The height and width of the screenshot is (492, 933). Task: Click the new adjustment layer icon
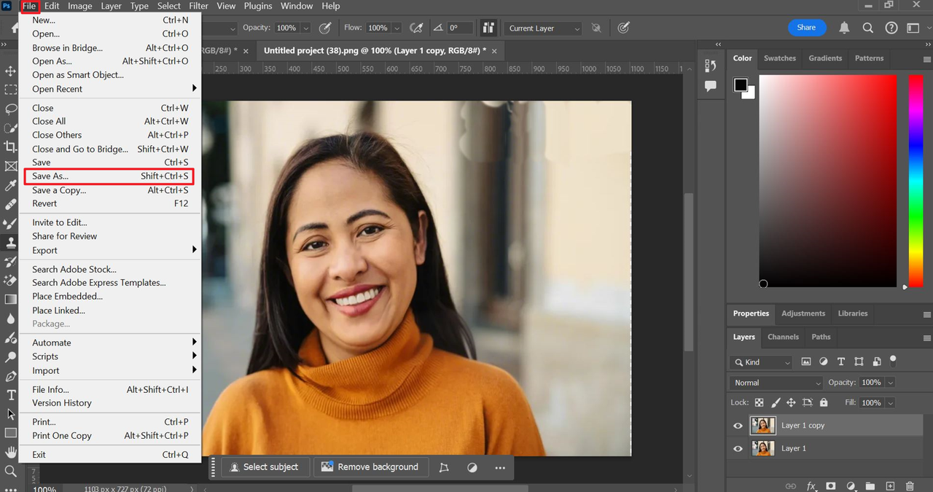(851, 486)
